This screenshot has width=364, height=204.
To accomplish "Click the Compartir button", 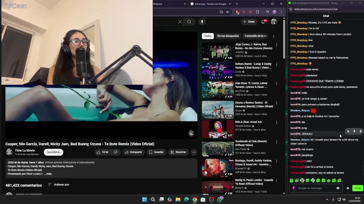I will point(133,152).
